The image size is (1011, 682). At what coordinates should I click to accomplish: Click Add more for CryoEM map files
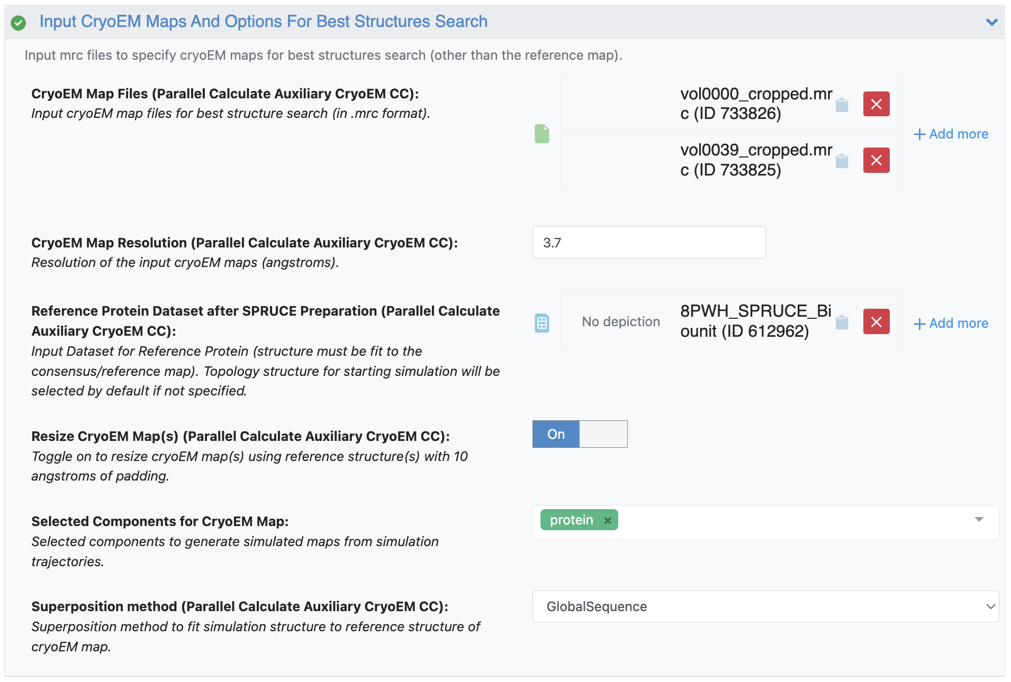point(951,134)
